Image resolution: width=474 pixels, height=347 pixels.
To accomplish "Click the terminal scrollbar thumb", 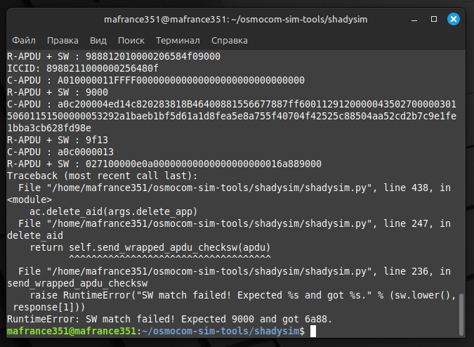I will [462, 314].
